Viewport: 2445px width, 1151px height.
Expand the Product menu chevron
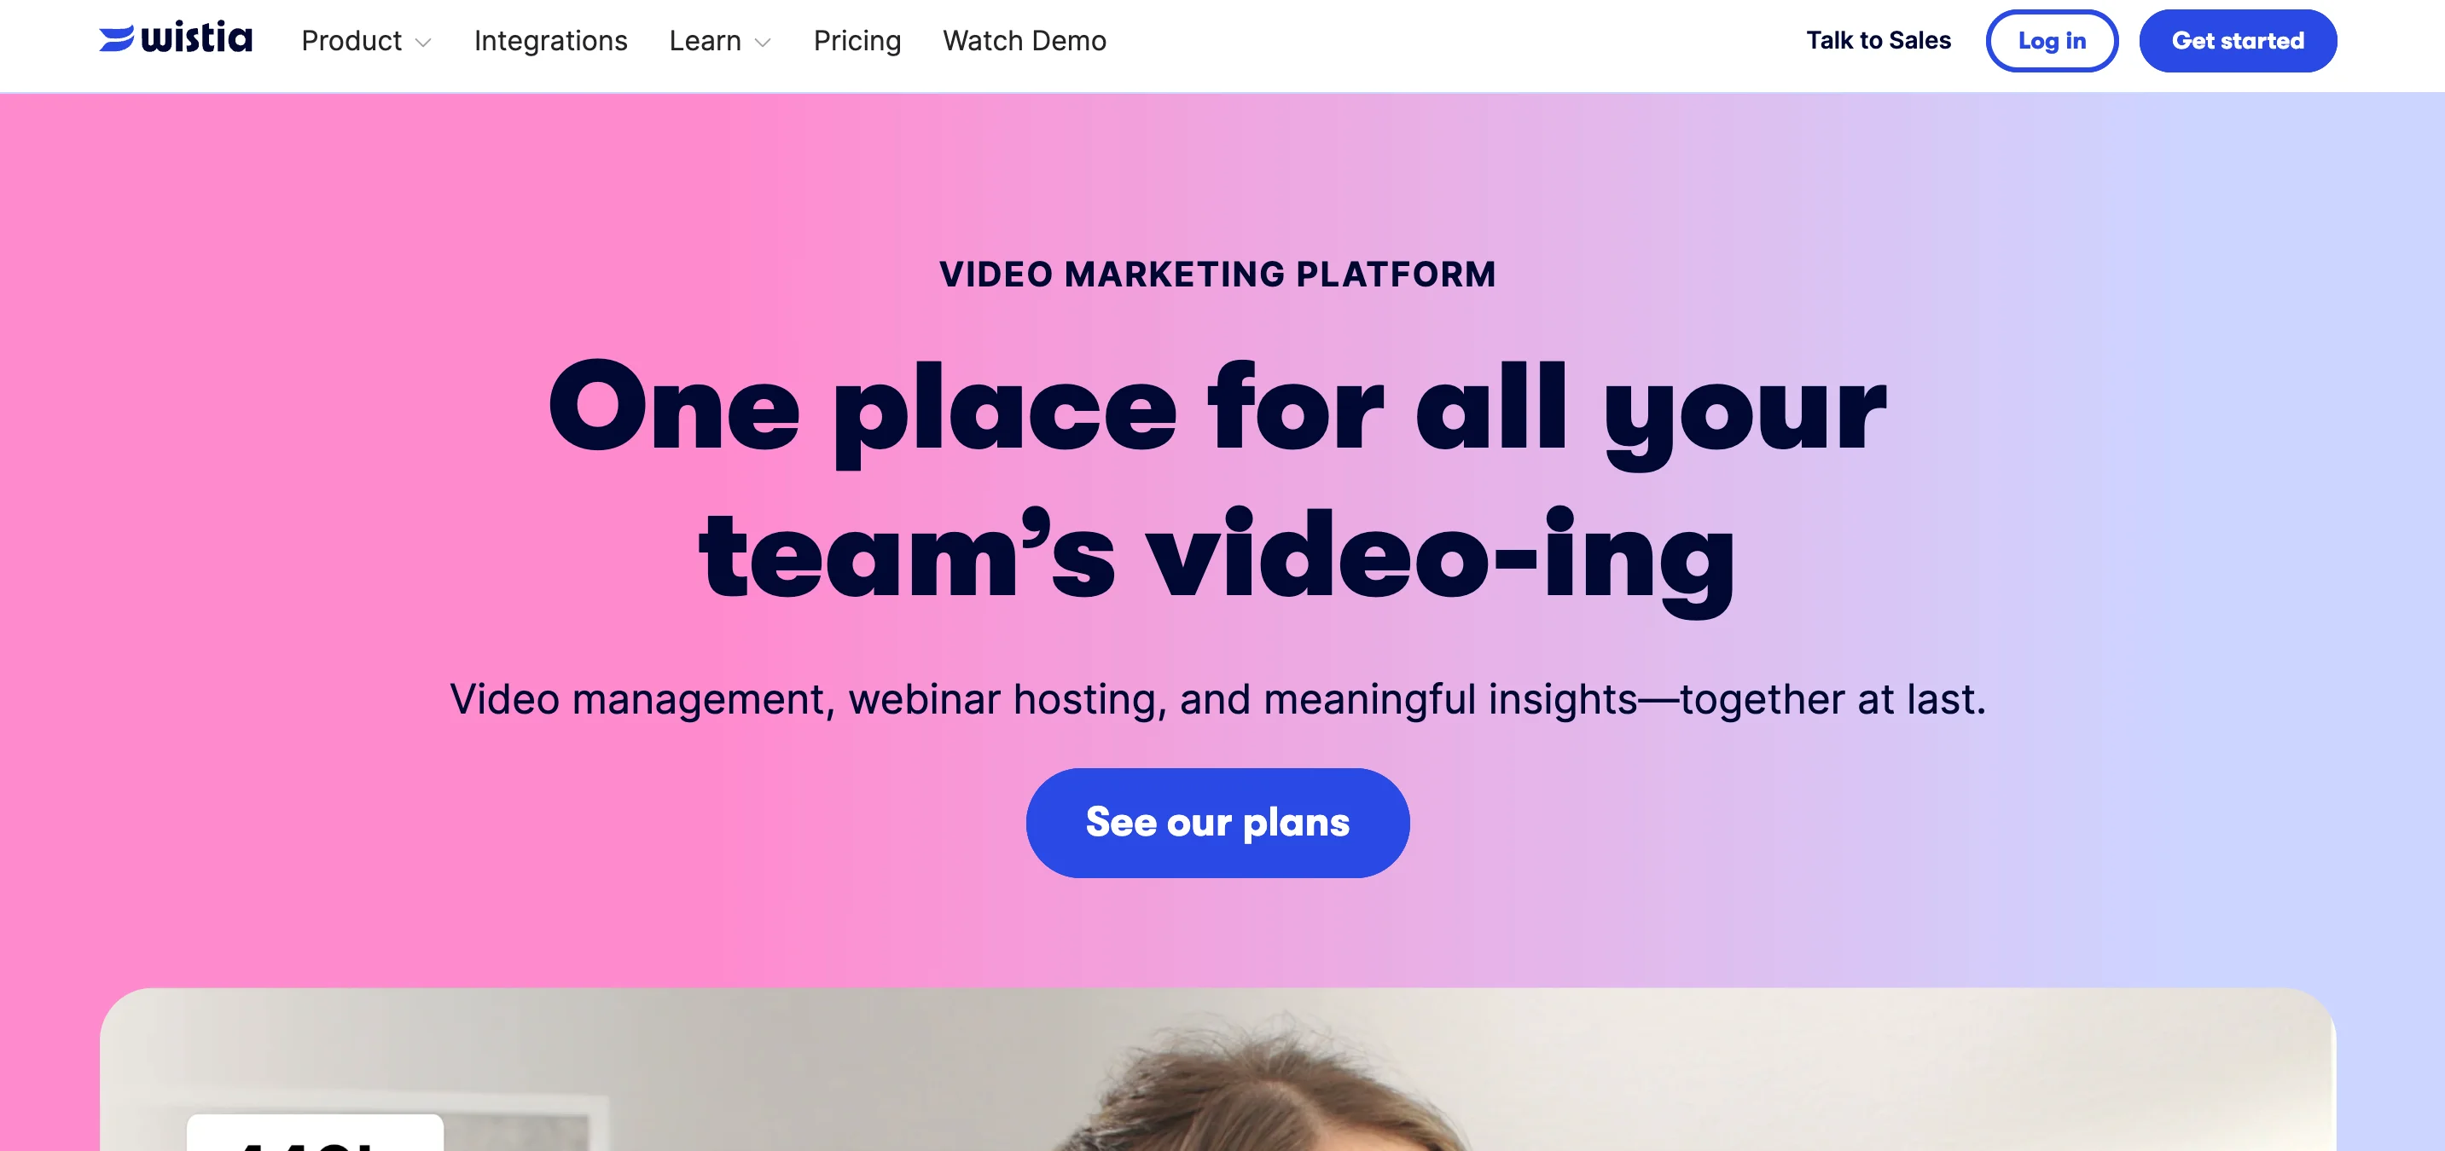[x=423, y=43]
